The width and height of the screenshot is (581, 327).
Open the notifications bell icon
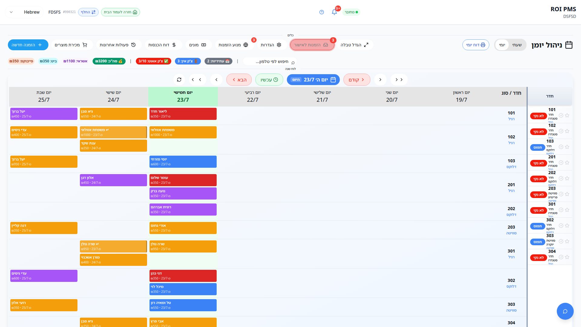[x=334, y=12]
